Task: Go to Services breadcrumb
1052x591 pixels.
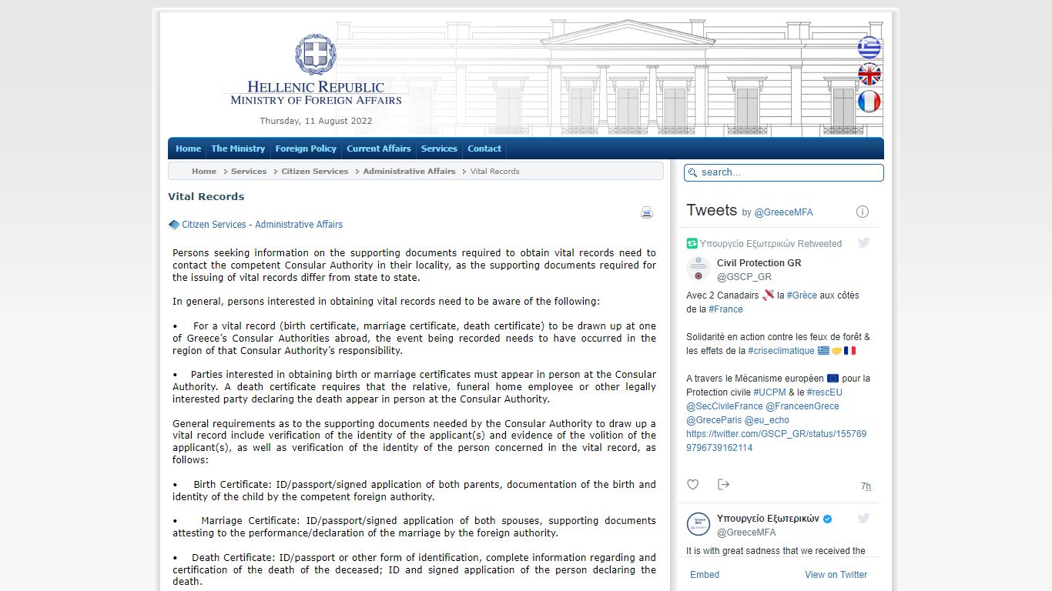Action: click(x=249, y=171)
